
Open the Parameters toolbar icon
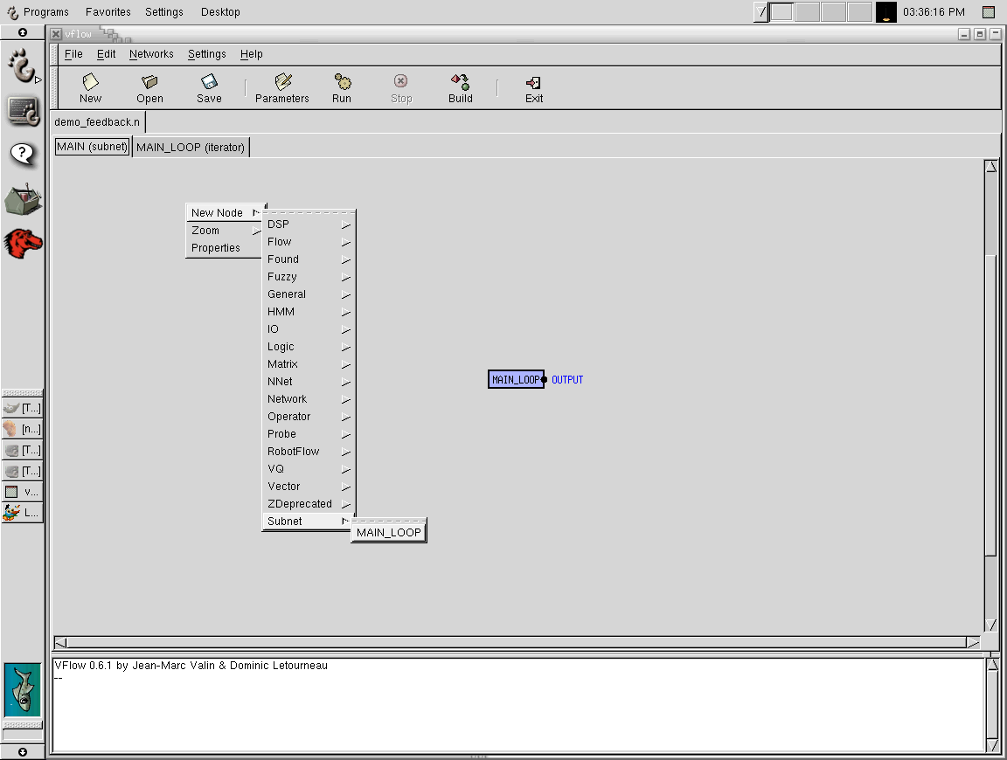pos(282,83)
